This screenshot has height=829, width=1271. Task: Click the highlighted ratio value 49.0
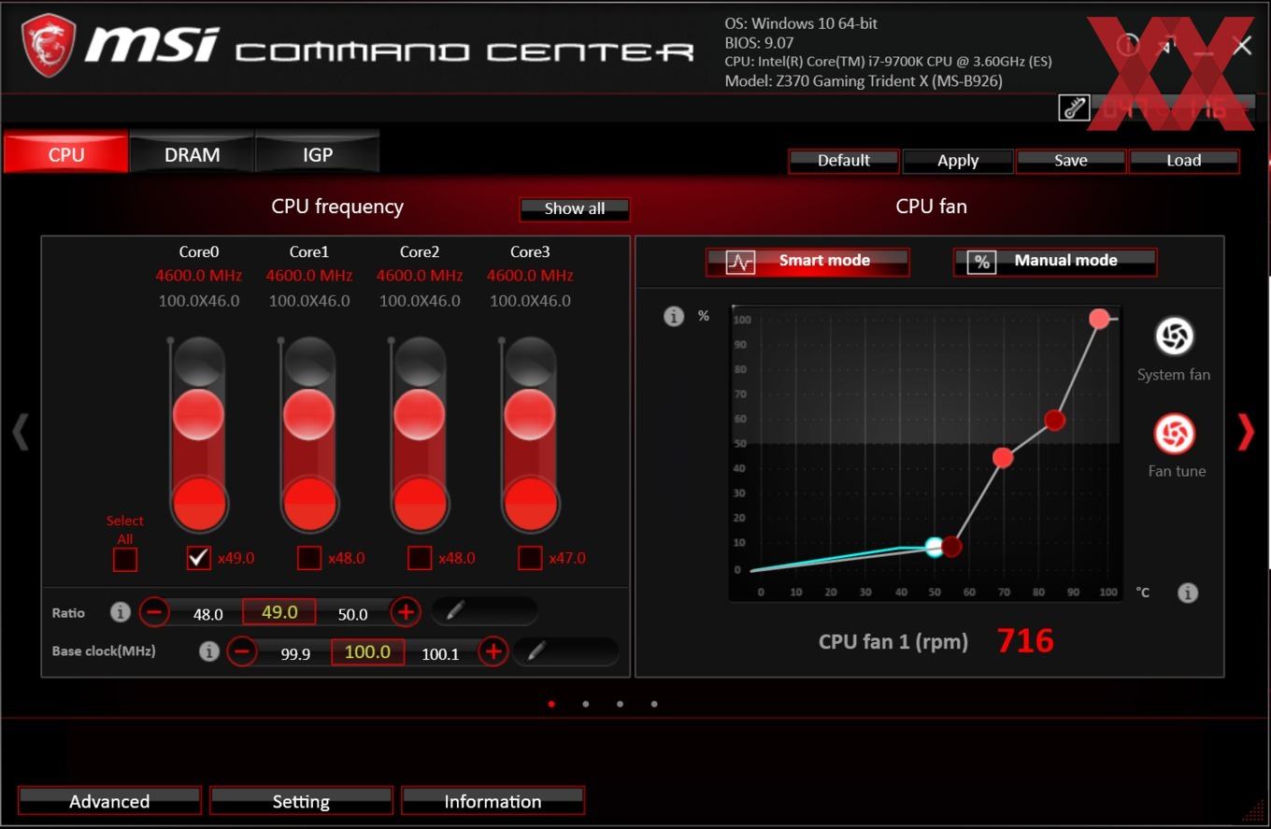(x=279, y=612)
